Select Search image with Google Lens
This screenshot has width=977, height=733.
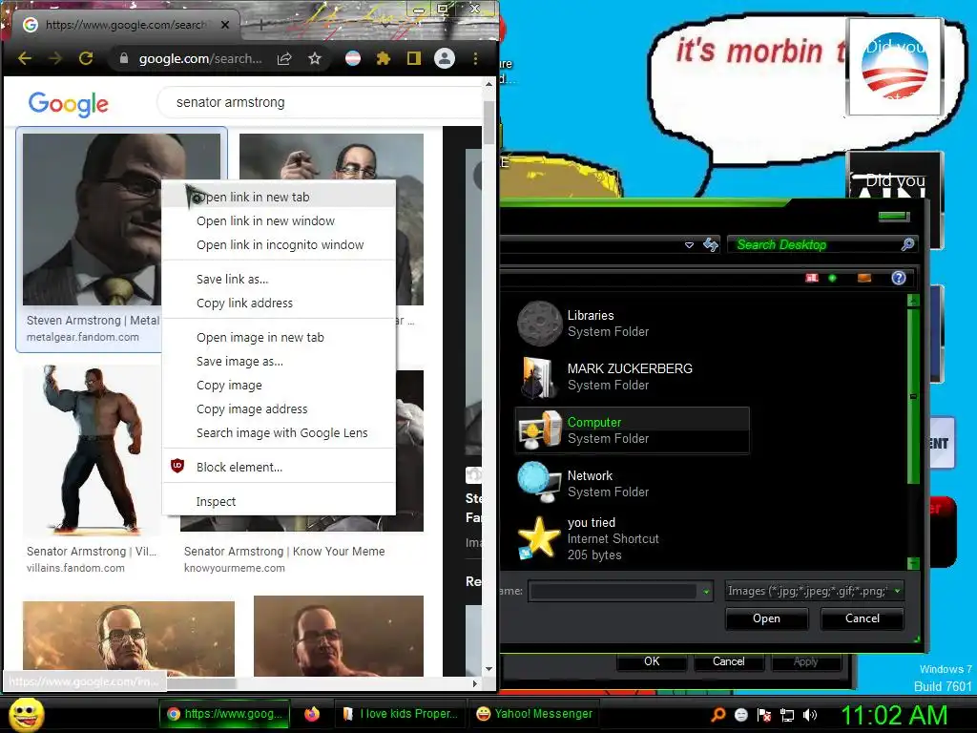pyautogui.click(x=279, y=433)
